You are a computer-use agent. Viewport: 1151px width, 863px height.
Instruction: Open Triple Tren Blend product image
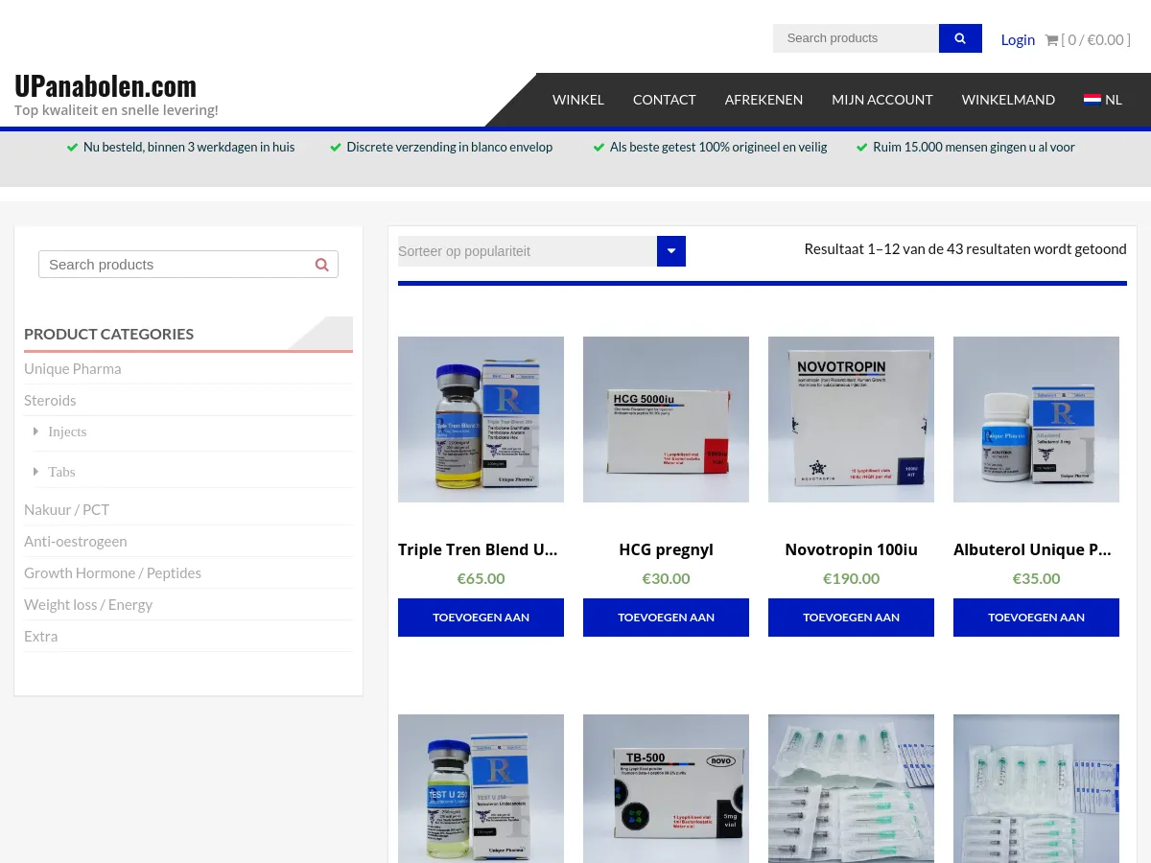pyautogui.click(x=481, y=419)
